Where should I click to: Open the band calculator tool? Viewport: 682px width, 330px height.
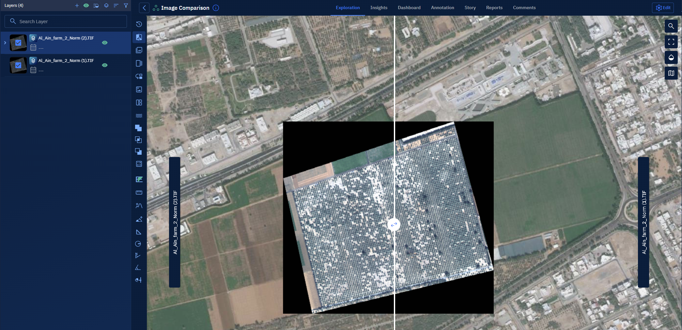coord(139,164)
